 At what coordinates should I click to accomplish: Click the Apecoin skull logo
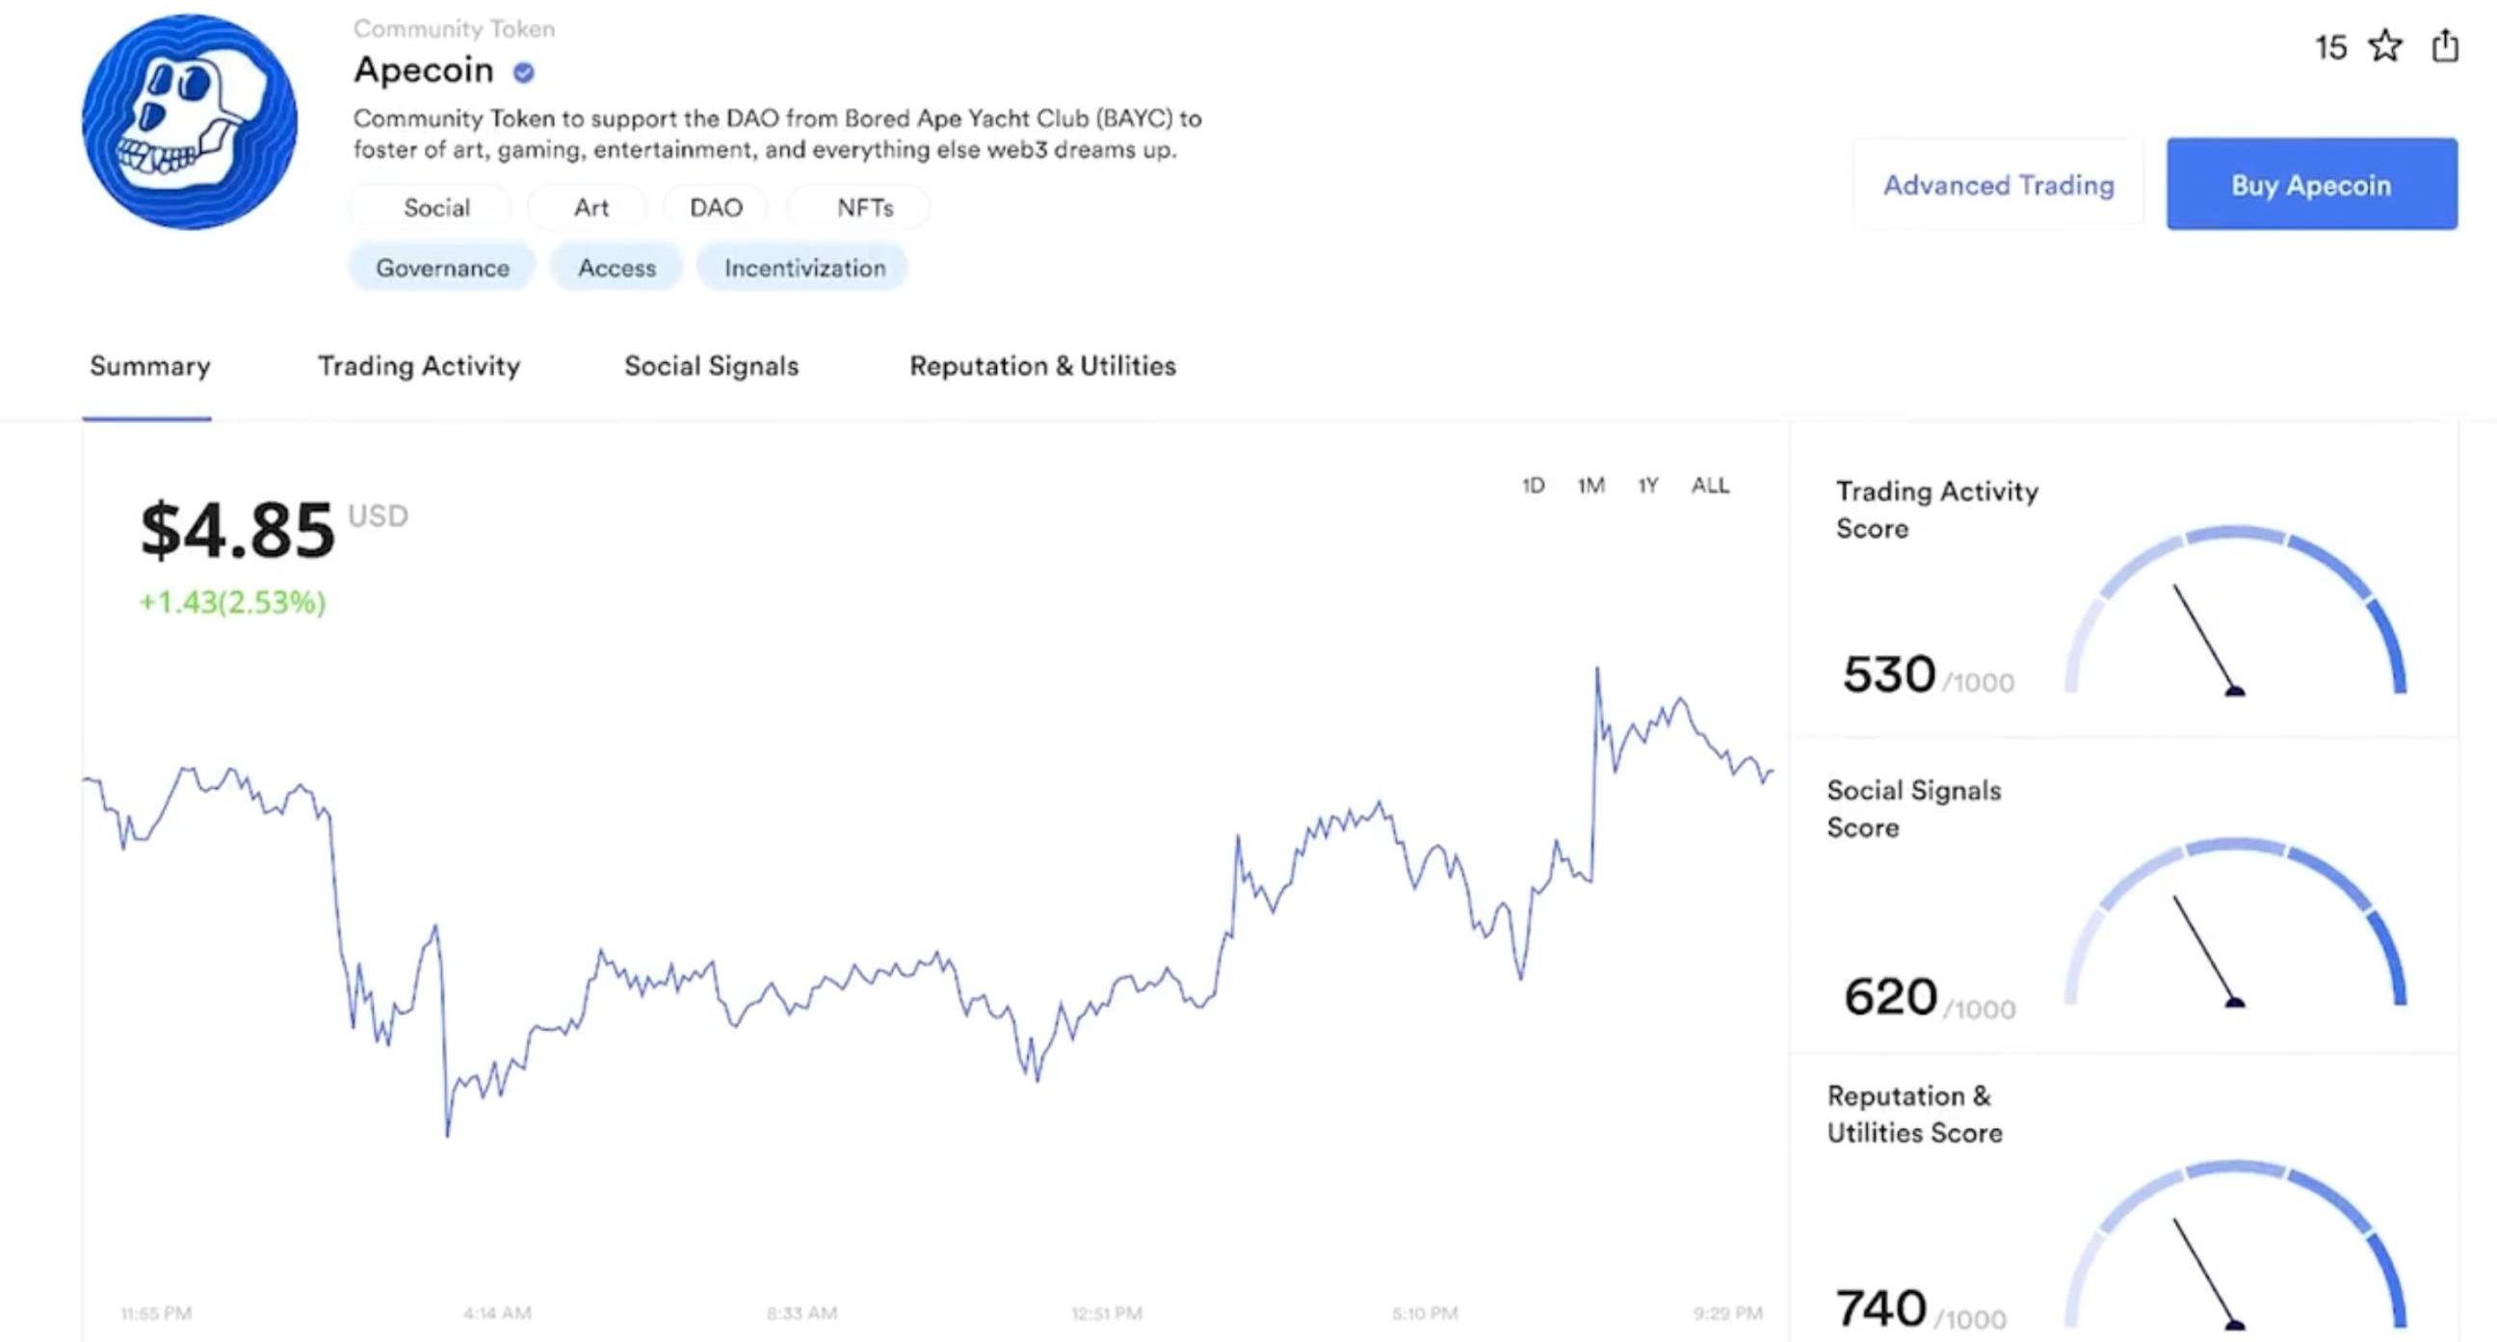pos(189,122)
